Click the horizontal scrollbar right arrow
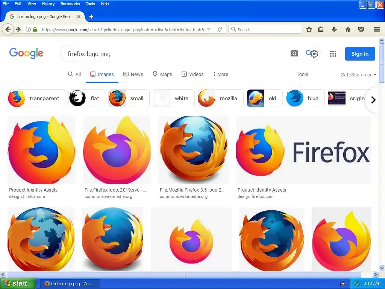 tap(375, 274)
